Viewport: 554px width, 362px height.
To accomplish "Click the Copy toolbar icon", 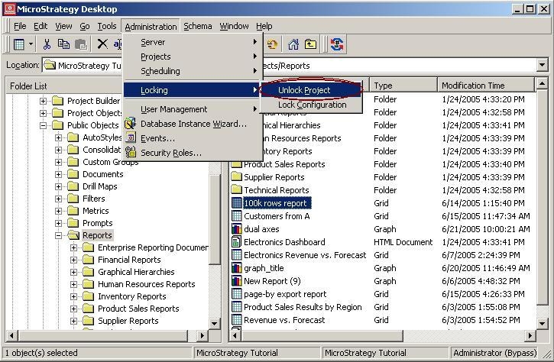I will click(x=63, y=44).
